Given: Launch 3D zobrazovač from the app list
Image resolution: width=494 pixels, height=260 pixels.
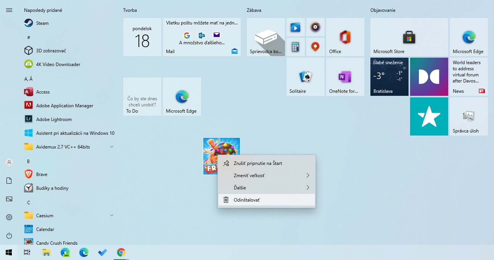Looking at the screenshot, I should pos(69,51).
